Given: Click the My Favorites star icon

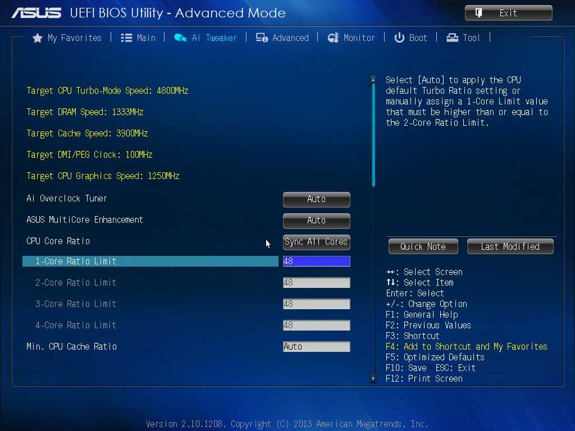Looking at the screenshot, I should point(38,38).
